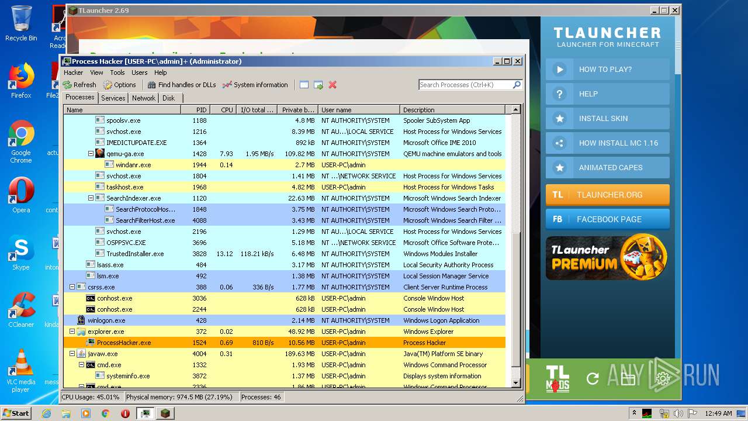Click the process list scrollbar down arrow
The height and width of the screenshot is (421, 748).
tap(515, 383)
